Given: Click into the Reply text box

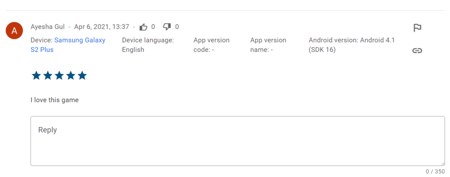Looking at the screenshot, I should coord(237,141).
